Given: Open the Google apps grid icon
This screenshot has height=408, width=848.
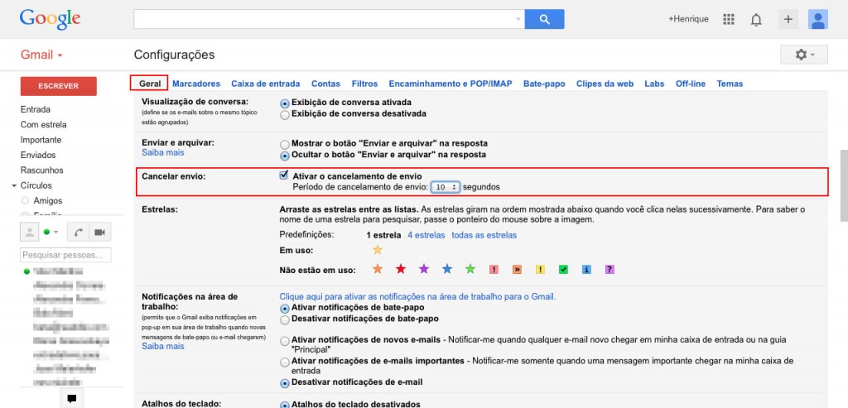Looking at the screenshot, I should (729, 20).
